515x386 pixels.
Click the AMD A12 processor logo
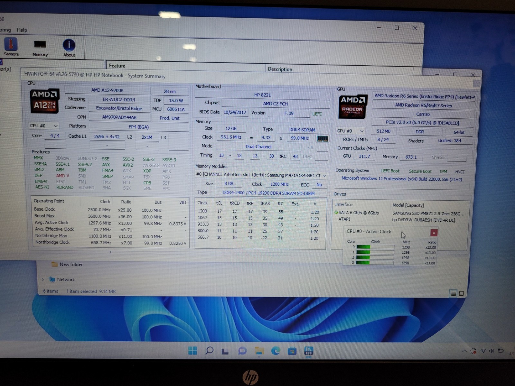coord(45,101)
